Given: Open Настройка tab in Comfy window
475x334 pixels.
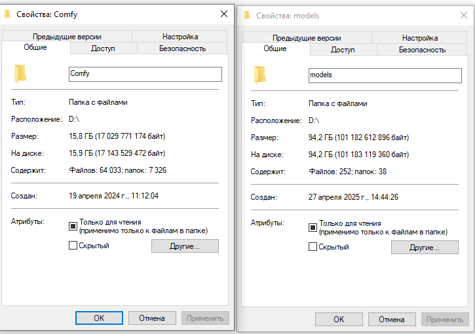Looking at the screenshot, I should (x=180, y=37).
